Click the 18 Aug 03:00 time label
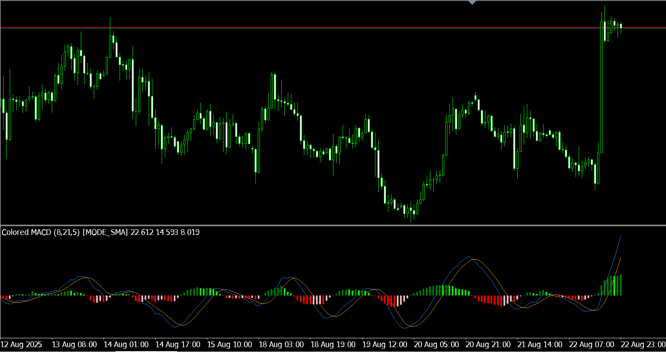This screenshot has height=352, width=666. click(x=281, y=344)
